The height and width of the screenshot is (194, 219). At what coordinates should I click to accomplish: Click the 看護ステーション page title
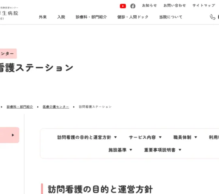coord(36,68)
